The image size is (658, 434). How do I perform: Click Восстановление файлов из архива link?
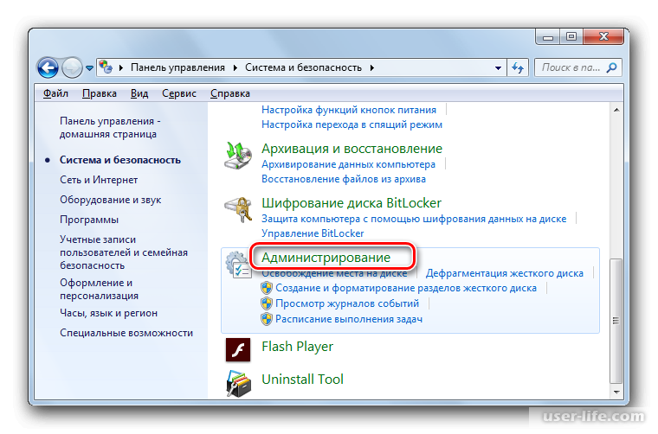[344, 179]
